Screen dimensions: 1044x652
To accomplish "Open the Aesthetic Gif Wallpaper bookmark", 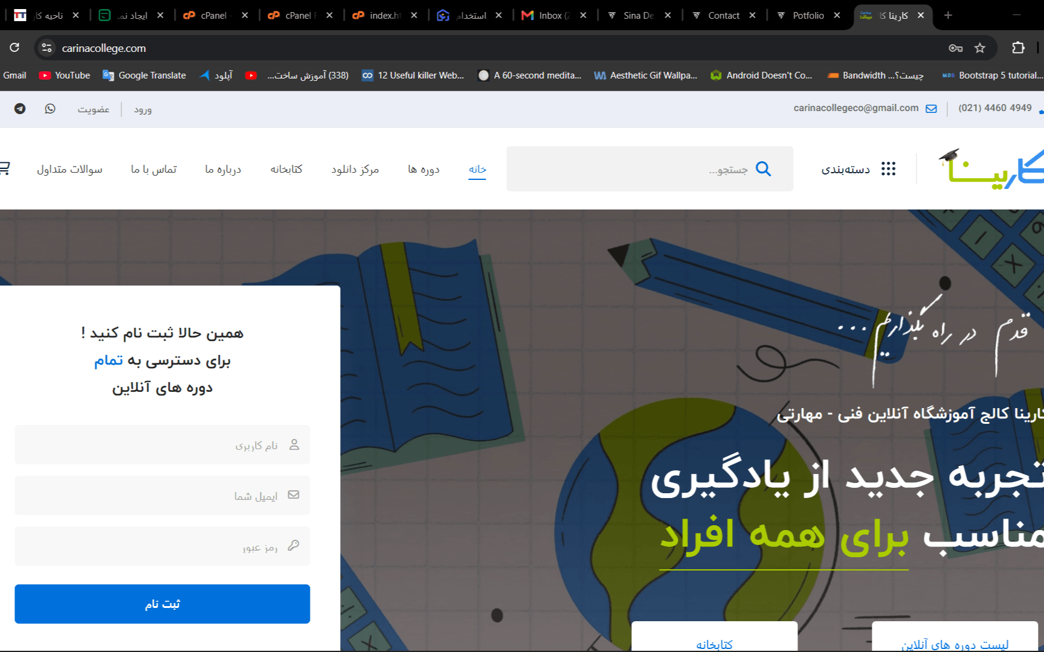I will click(646, 75).
